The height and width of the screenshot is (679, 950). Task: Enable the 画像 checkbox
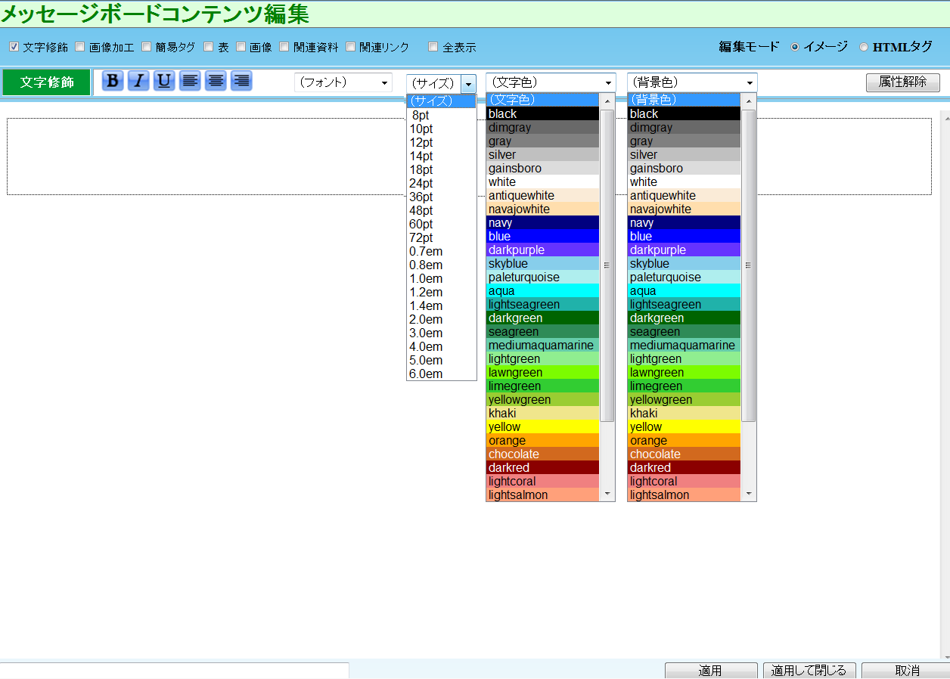[241, 47]
